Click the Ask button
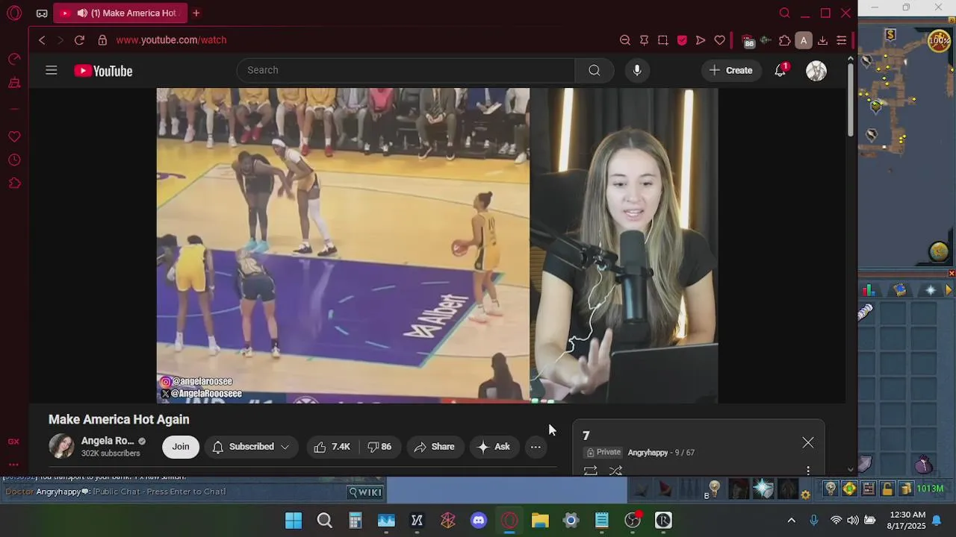The height and width of the screenshot is (537, 956). pyautogui.click(x=494, y=447)
